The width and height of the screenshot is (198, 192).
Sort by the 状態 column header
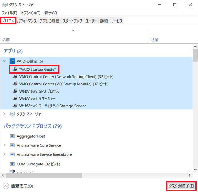pos(174,37)
